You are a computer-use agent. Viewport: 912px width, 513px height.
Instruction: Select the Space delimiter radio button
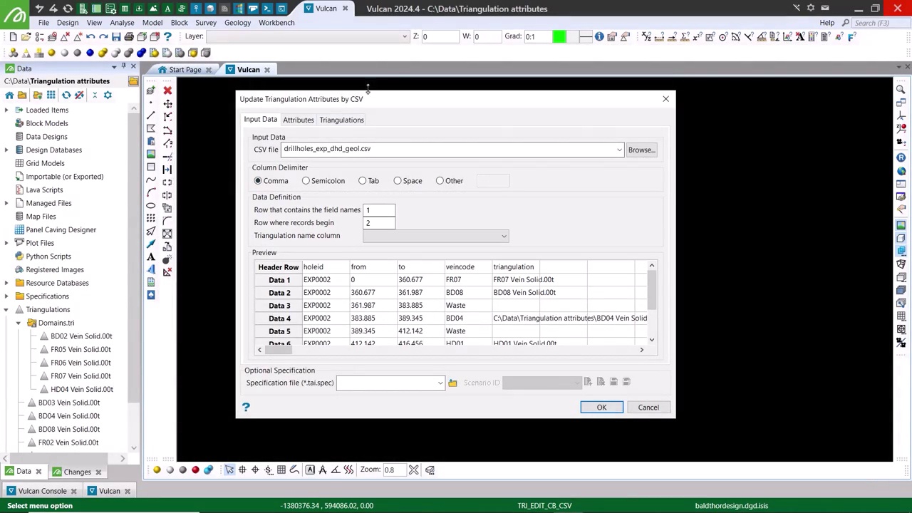(398, 181)
